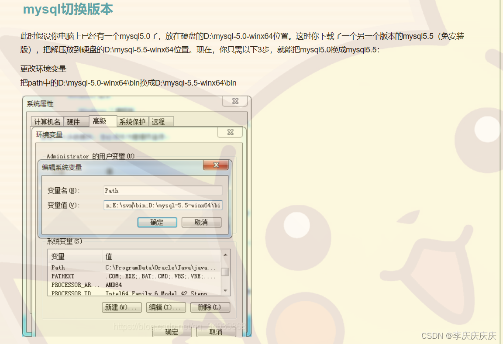Viewport: 503px width, 344px height.
Task: Click 确定 at the bottom of 环境变量
Action: point(171,332)
